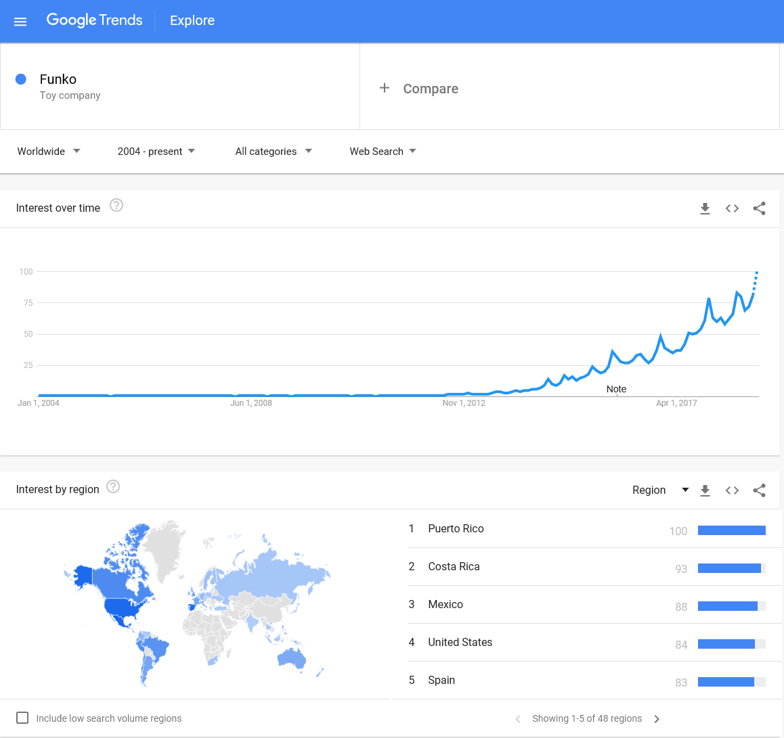
Task: Click the Interest over time heading
Action: pos(58,208)
